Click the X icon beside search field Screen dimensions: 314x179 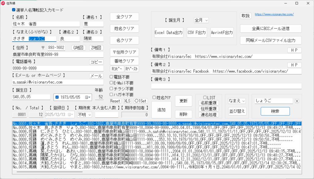point(297,101)
